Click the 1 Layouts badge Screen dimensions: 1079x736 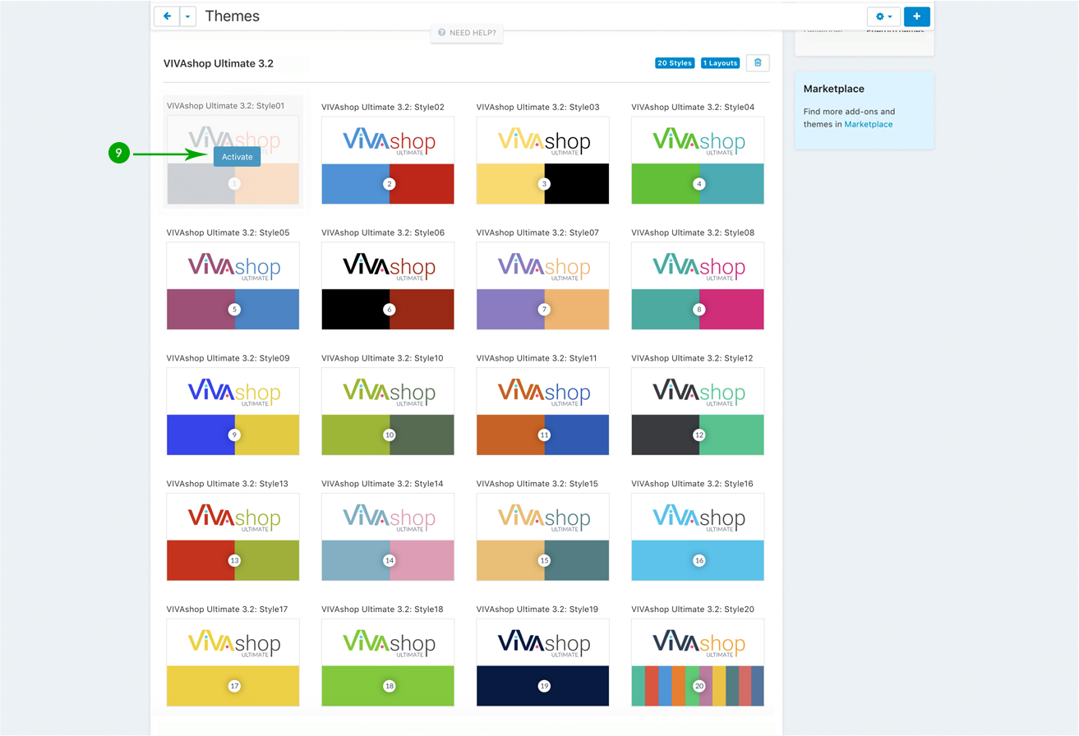[x=720, y=63]
